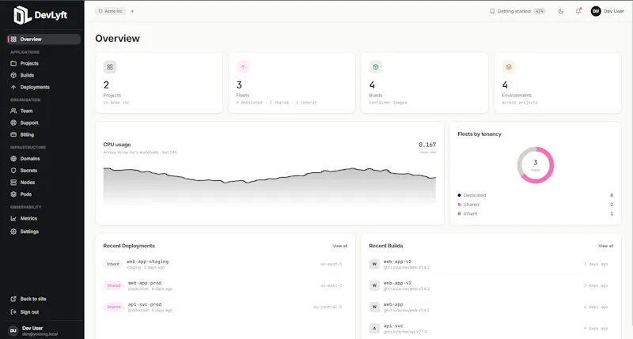Click the Shared badge on api-svc-prod
This screenshot has height=339, width=633.
[113, 307]
